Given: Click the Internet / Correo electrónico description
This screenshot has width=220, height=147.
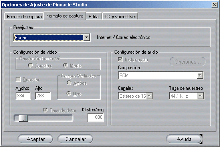Looking at the screenshot, I should pyautogui.click(x=124, y=37).
